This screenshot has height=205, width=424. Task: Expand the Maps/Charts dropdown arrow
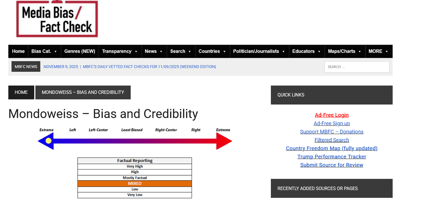360,52
